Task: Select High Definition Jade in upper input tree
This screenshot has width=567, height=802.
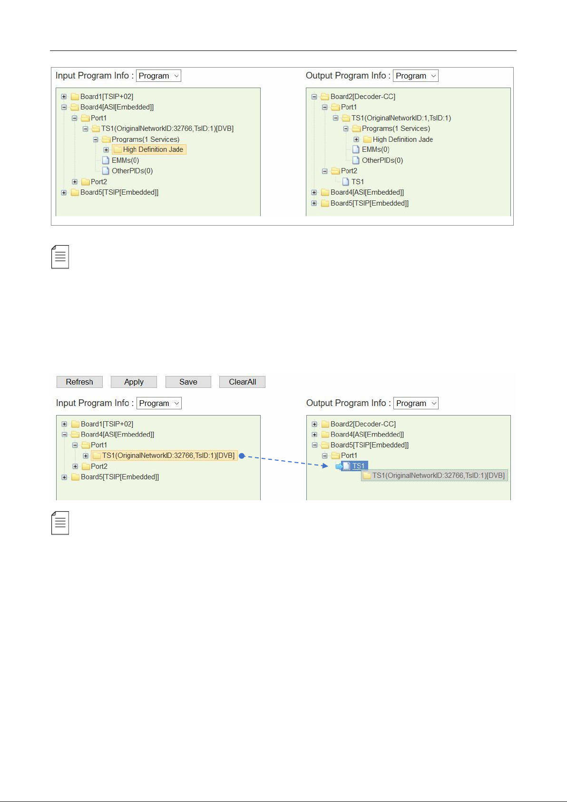Action: pyautogui.click(x=153, y=149)
